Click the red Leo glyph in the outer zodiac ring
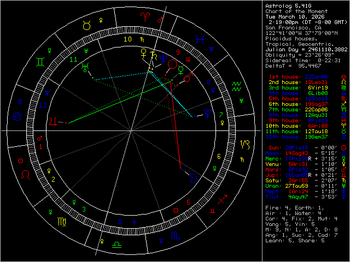Screen dimensions: 350x262 point(25,175)
